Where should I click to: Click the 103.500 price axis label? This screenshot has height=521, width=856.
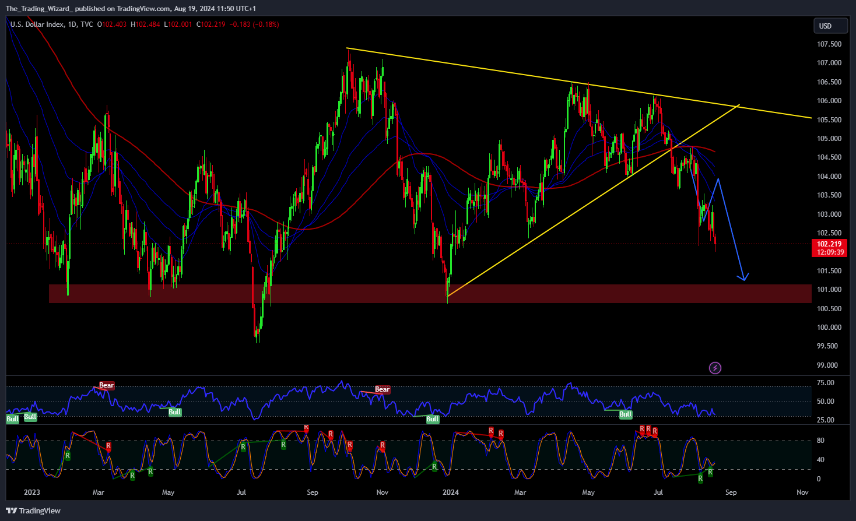829,195
